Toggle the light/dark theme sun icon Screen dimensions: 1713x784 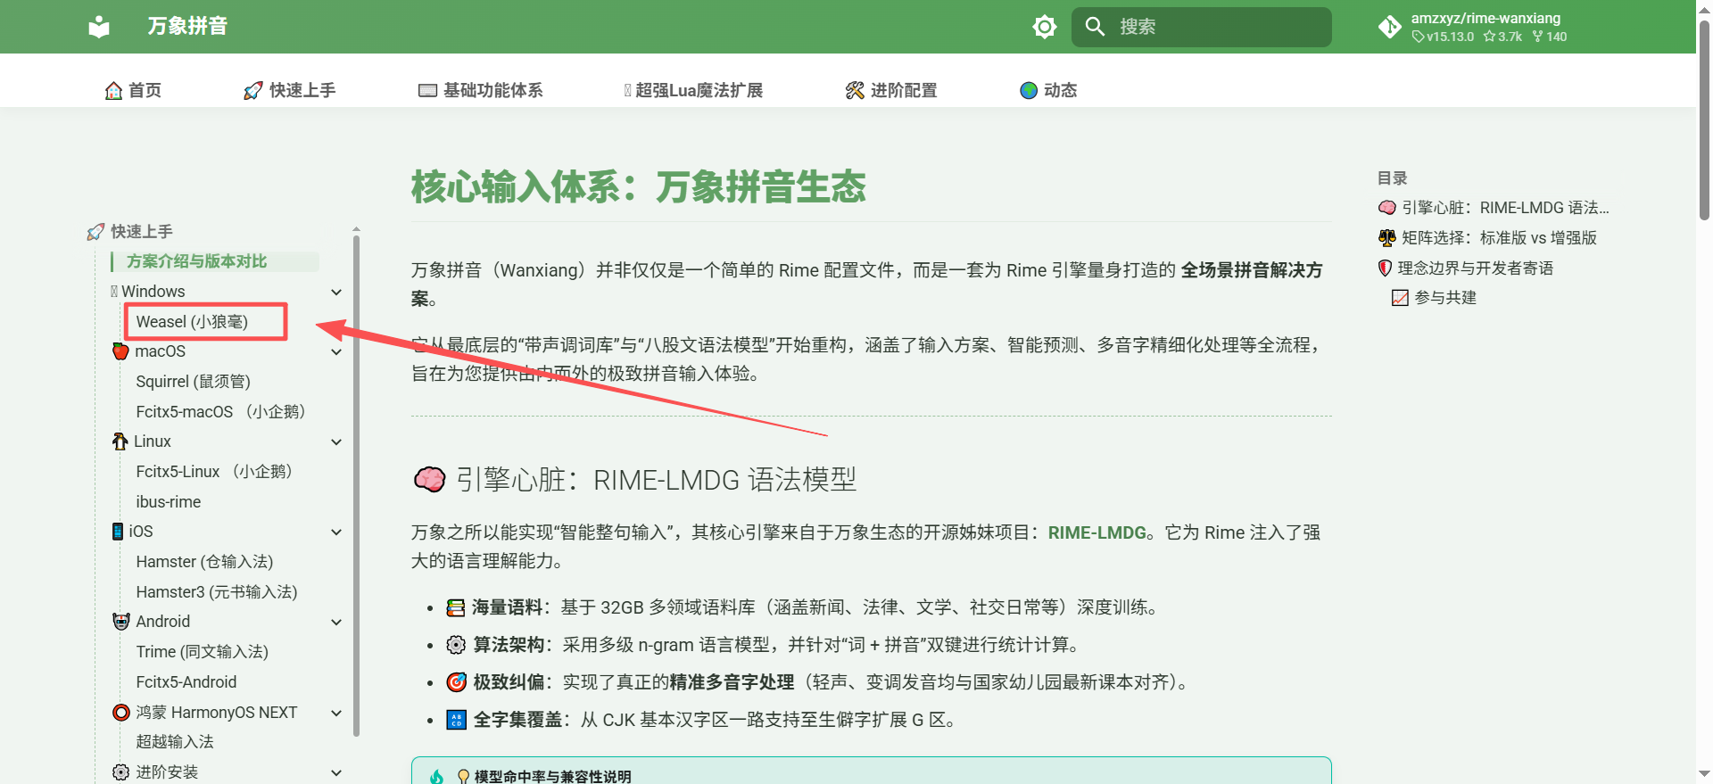[x=1044, y=27]
